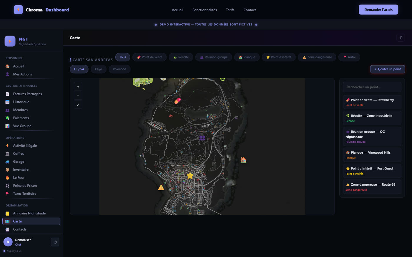The width and height of the screenshot is (412, 257).
Task: Open Garage page
Action: pyautogui.click(x=31, y=162)
